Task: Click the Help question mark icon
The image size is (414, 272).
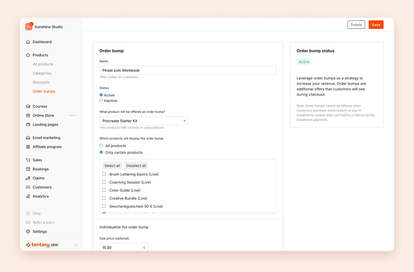Action: tap(28, 213)
